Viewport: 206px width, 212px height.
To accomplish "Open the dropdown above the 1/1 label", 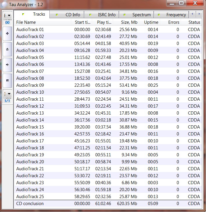I will pos(7,94).
